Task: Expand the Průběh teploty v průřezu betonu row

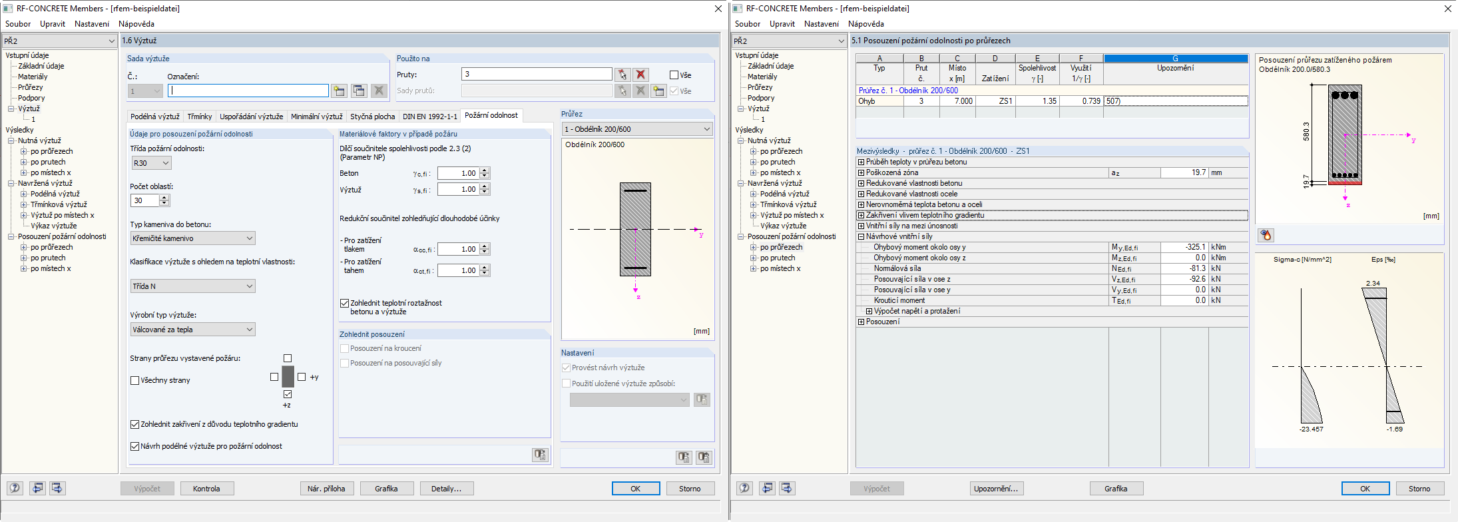Action: 861,162
